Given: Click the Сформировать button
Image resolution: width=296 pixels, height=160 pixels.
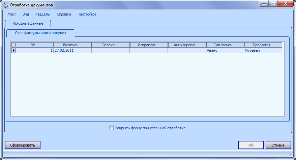Looking at the screenshot, I should click(23, 145).
